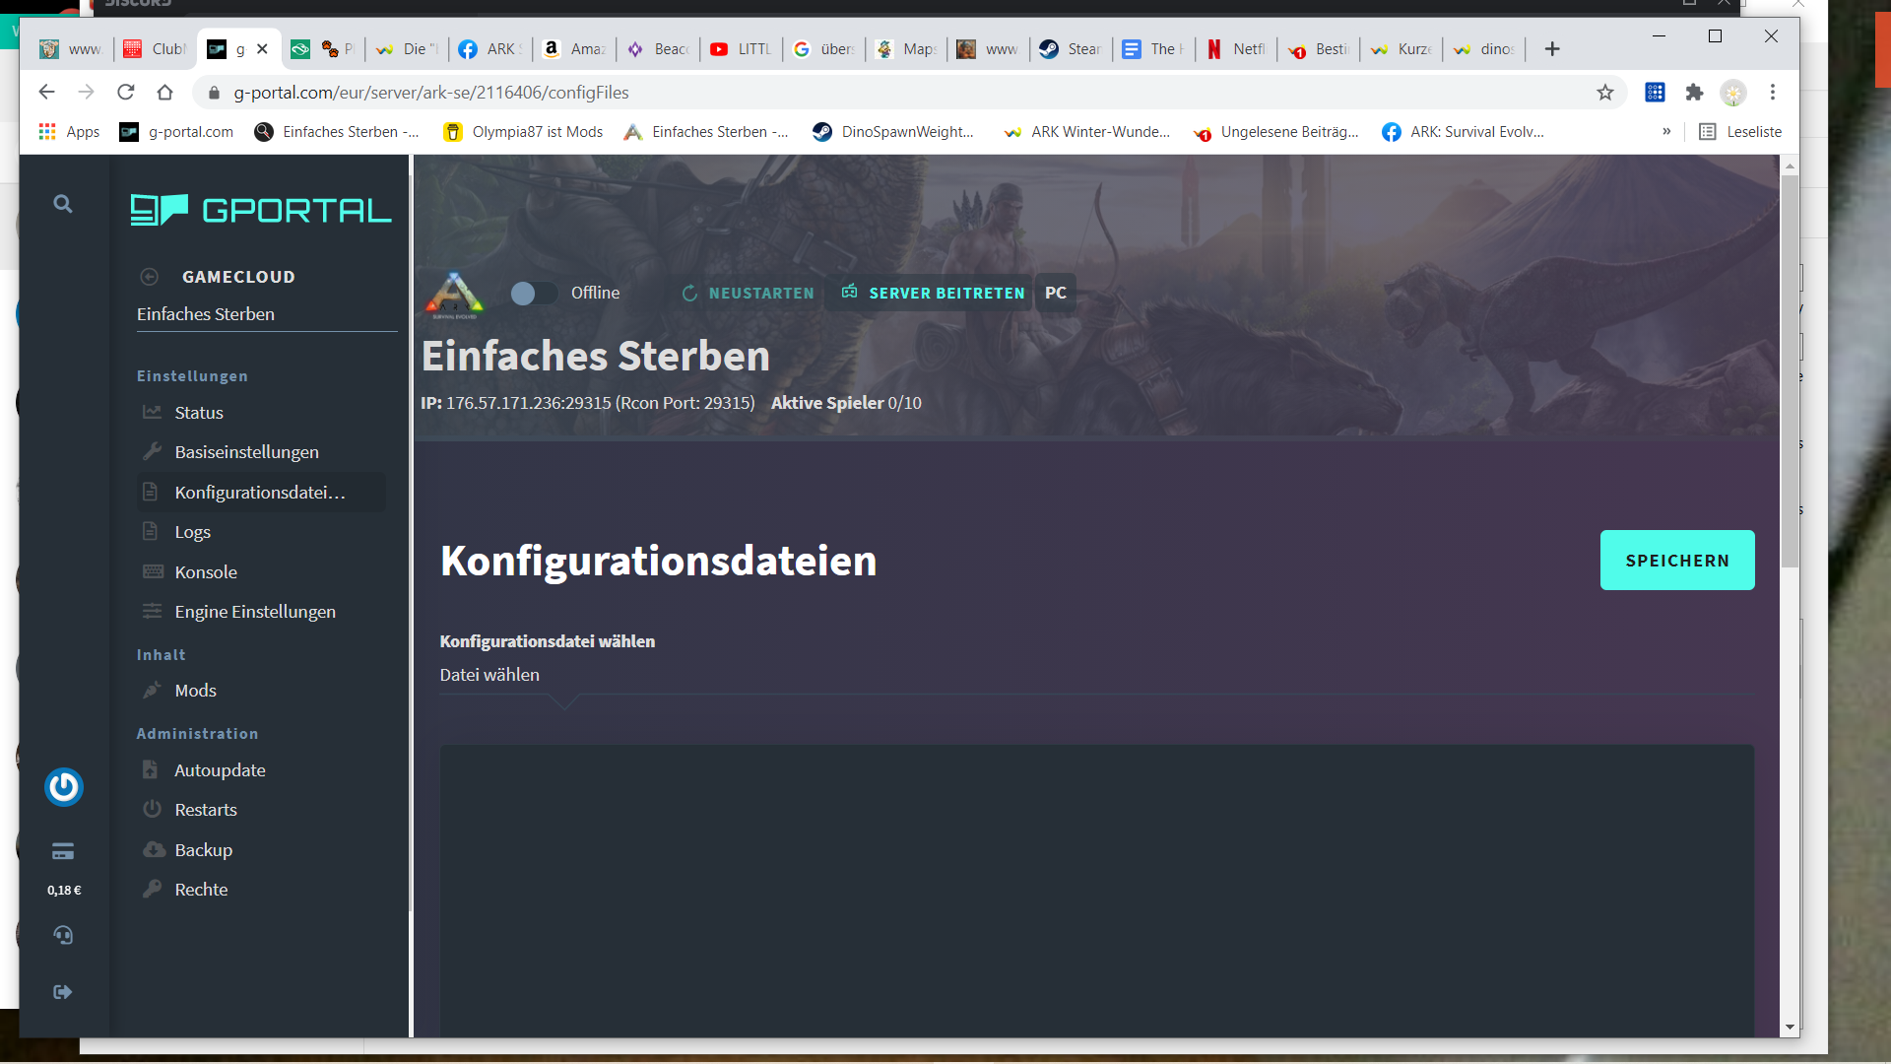Go to browser home page
Image resolution: width=1891 pixels, height=1064 pixels.
tap(164, 93)
